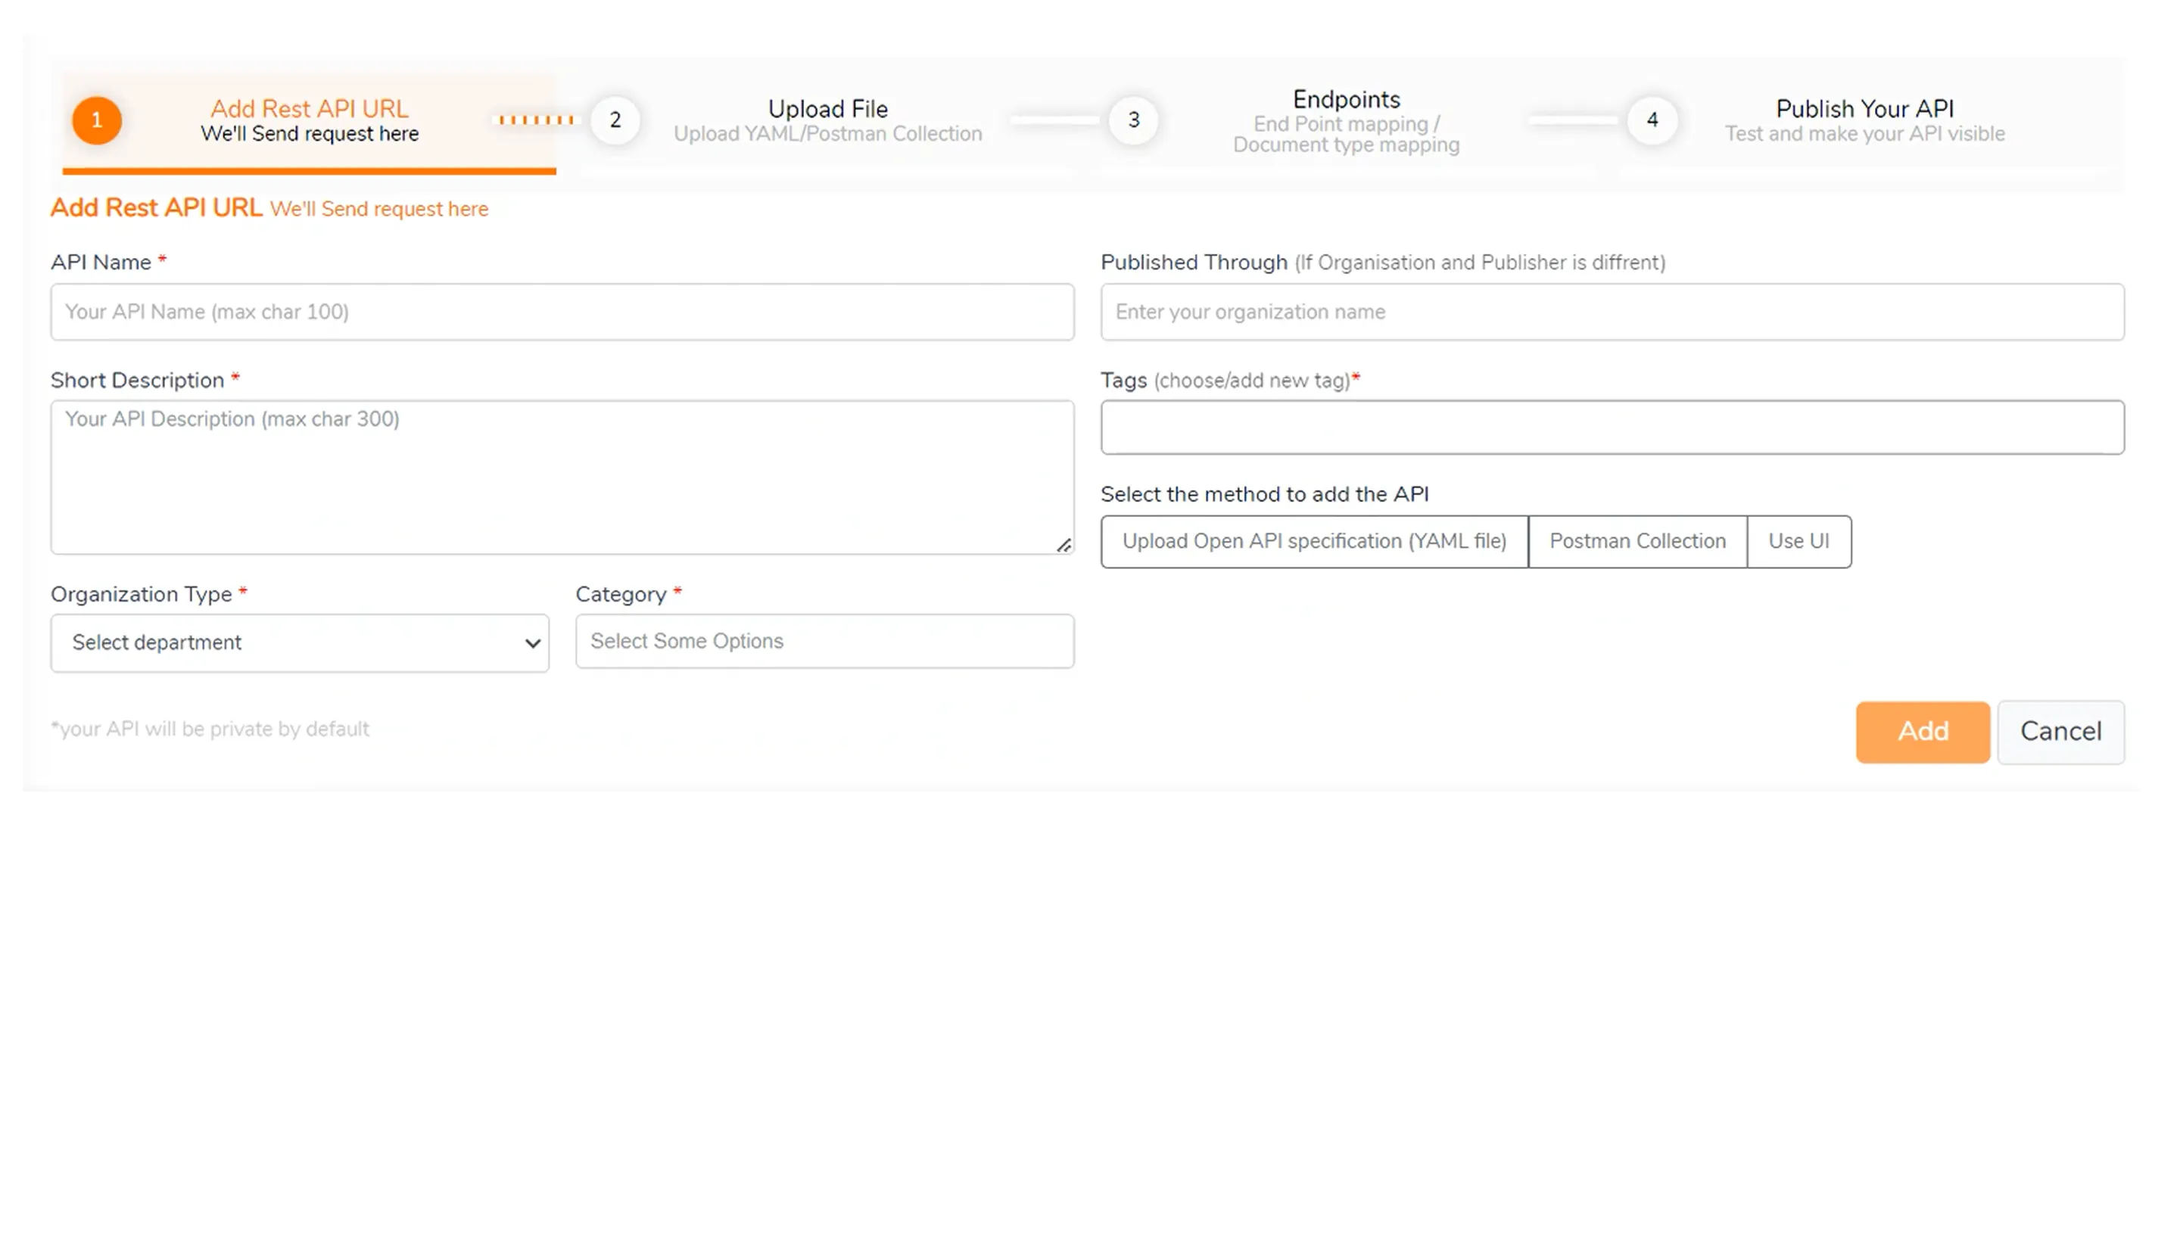Select the Add Rest API URL step
The width and height of the screenshot is (2180, 1241).
(x=310, y=120)
